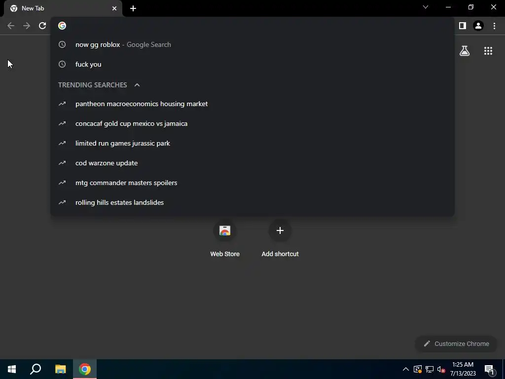Click clock icon beside 'now gg roblox'
The width and height of the screenshot is (505, 379).
[62, 44]
